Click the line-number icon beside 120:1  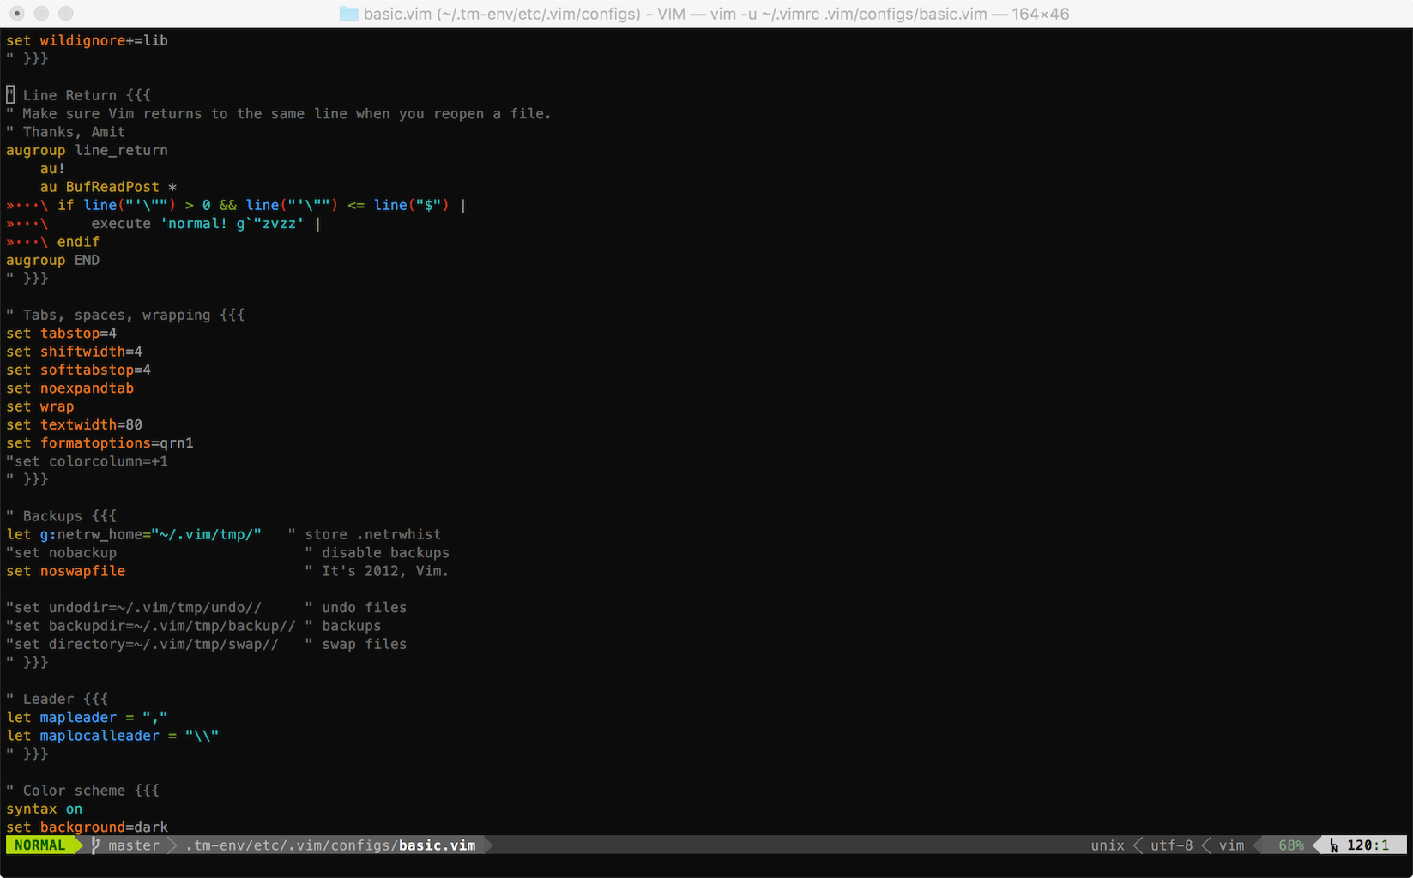[1334, 845]
